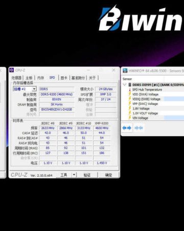Click the 确定 button in CPU-Z

(x=109, y=175)
